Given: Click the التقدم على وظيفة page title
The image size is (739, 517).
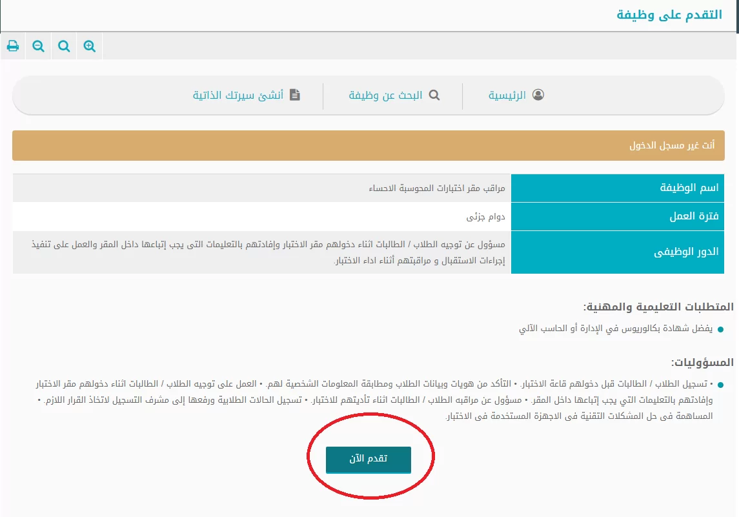Looking at the screenshot, I should [x=669, y=15].
